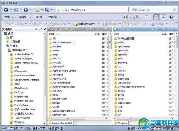
Task: Open dropdown beside dual-pane layout icons
Action: (x=152, y=17)
